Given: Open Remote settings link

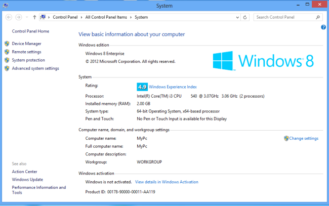Looking at the screenshot, I should coord(26,52).
